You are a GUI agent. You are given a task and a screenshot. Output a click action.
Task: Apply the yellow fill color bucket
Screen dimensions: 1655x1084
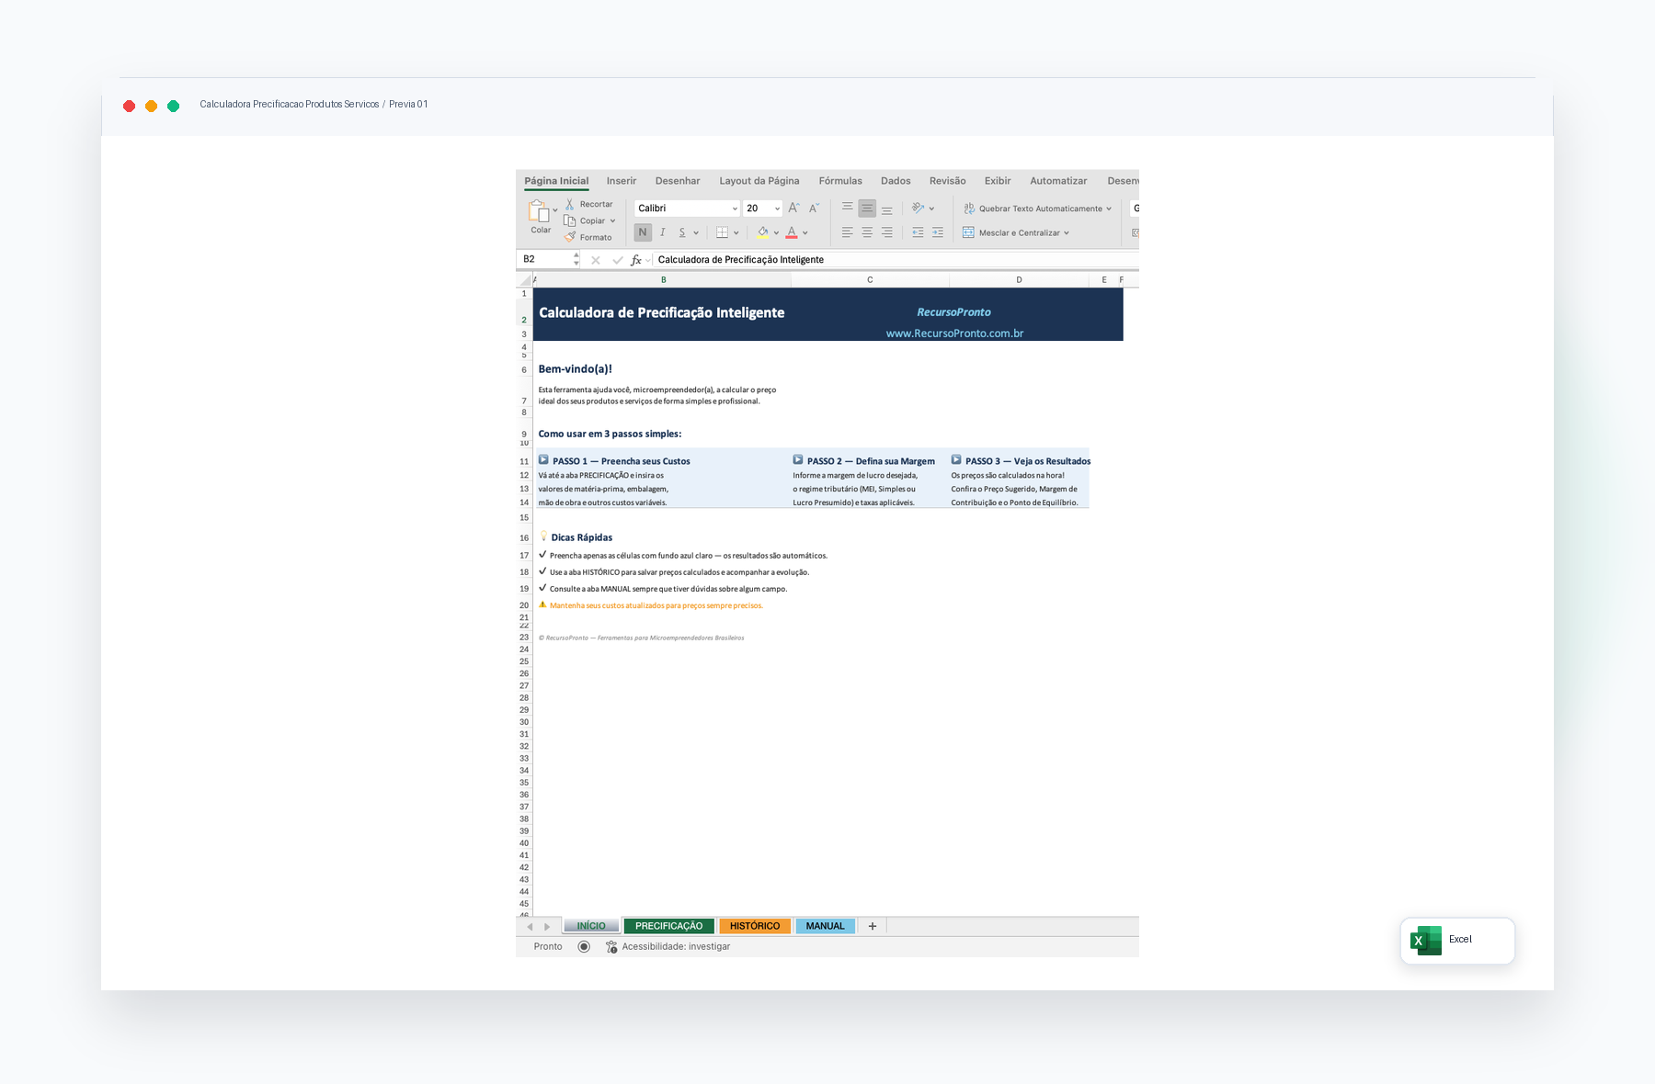[763, 232]
